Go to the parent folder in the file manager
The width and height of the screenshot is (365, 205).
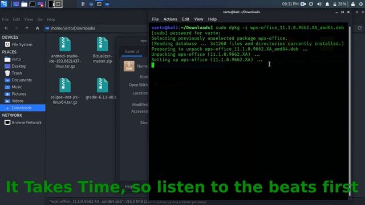[x=27, y=28]
